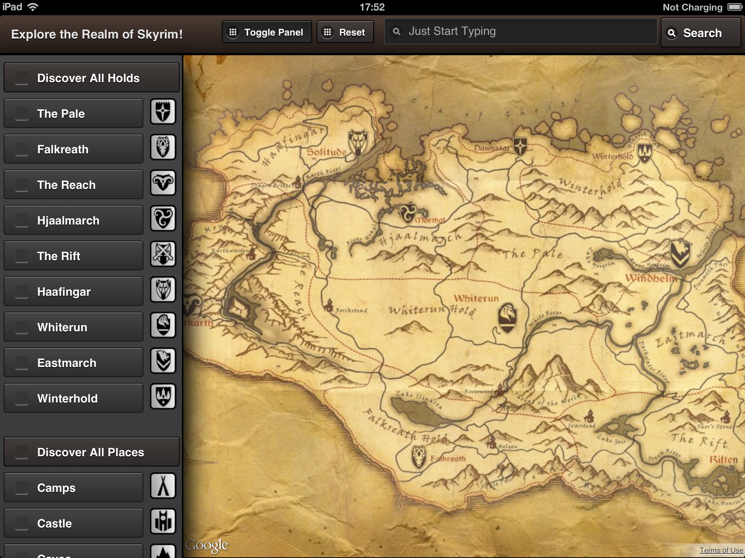745x558 pixels.
Task: Check the Discover All Holds checkbox
Action: point(22,78)
